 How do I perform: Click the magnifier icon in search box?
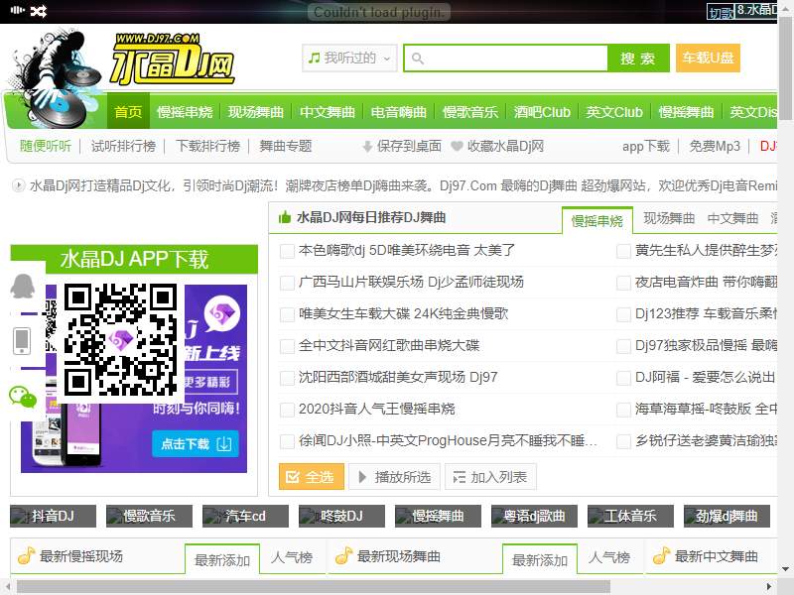coord(417,59)
